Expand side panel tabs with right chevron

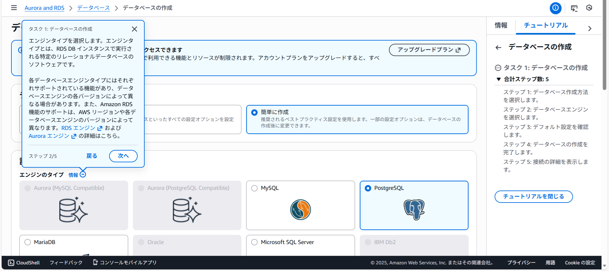(x=590, y=29)
